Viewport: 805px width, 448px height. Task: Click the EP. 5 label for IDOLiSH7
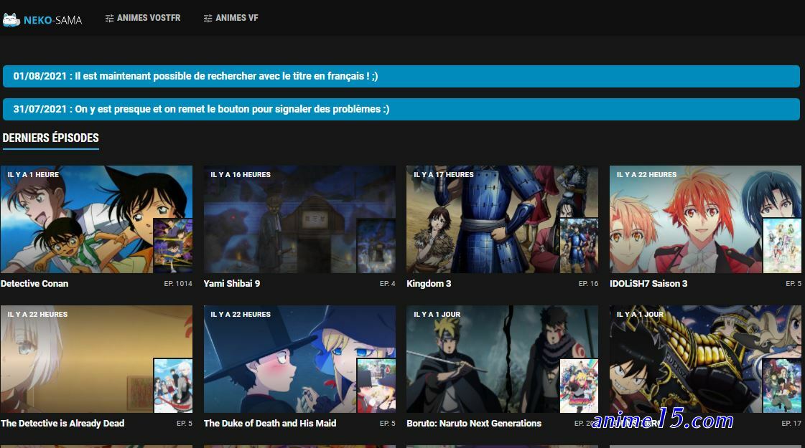click(794, 283)
